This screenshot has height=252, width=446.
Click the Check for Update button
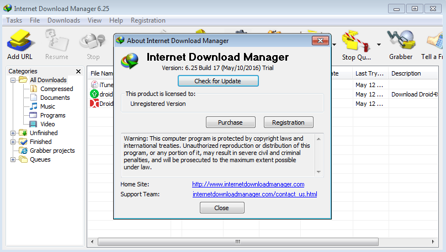point(218,81)
